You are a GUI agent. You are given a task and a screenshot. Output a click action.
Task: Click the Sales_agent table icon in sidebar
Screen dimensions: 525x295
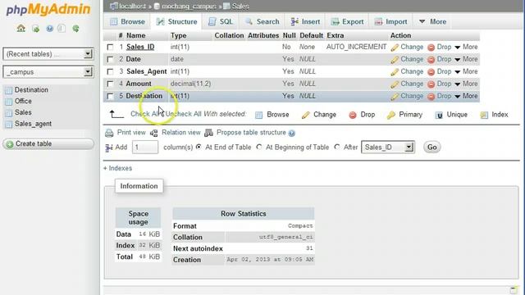click(x=9, y=125)
